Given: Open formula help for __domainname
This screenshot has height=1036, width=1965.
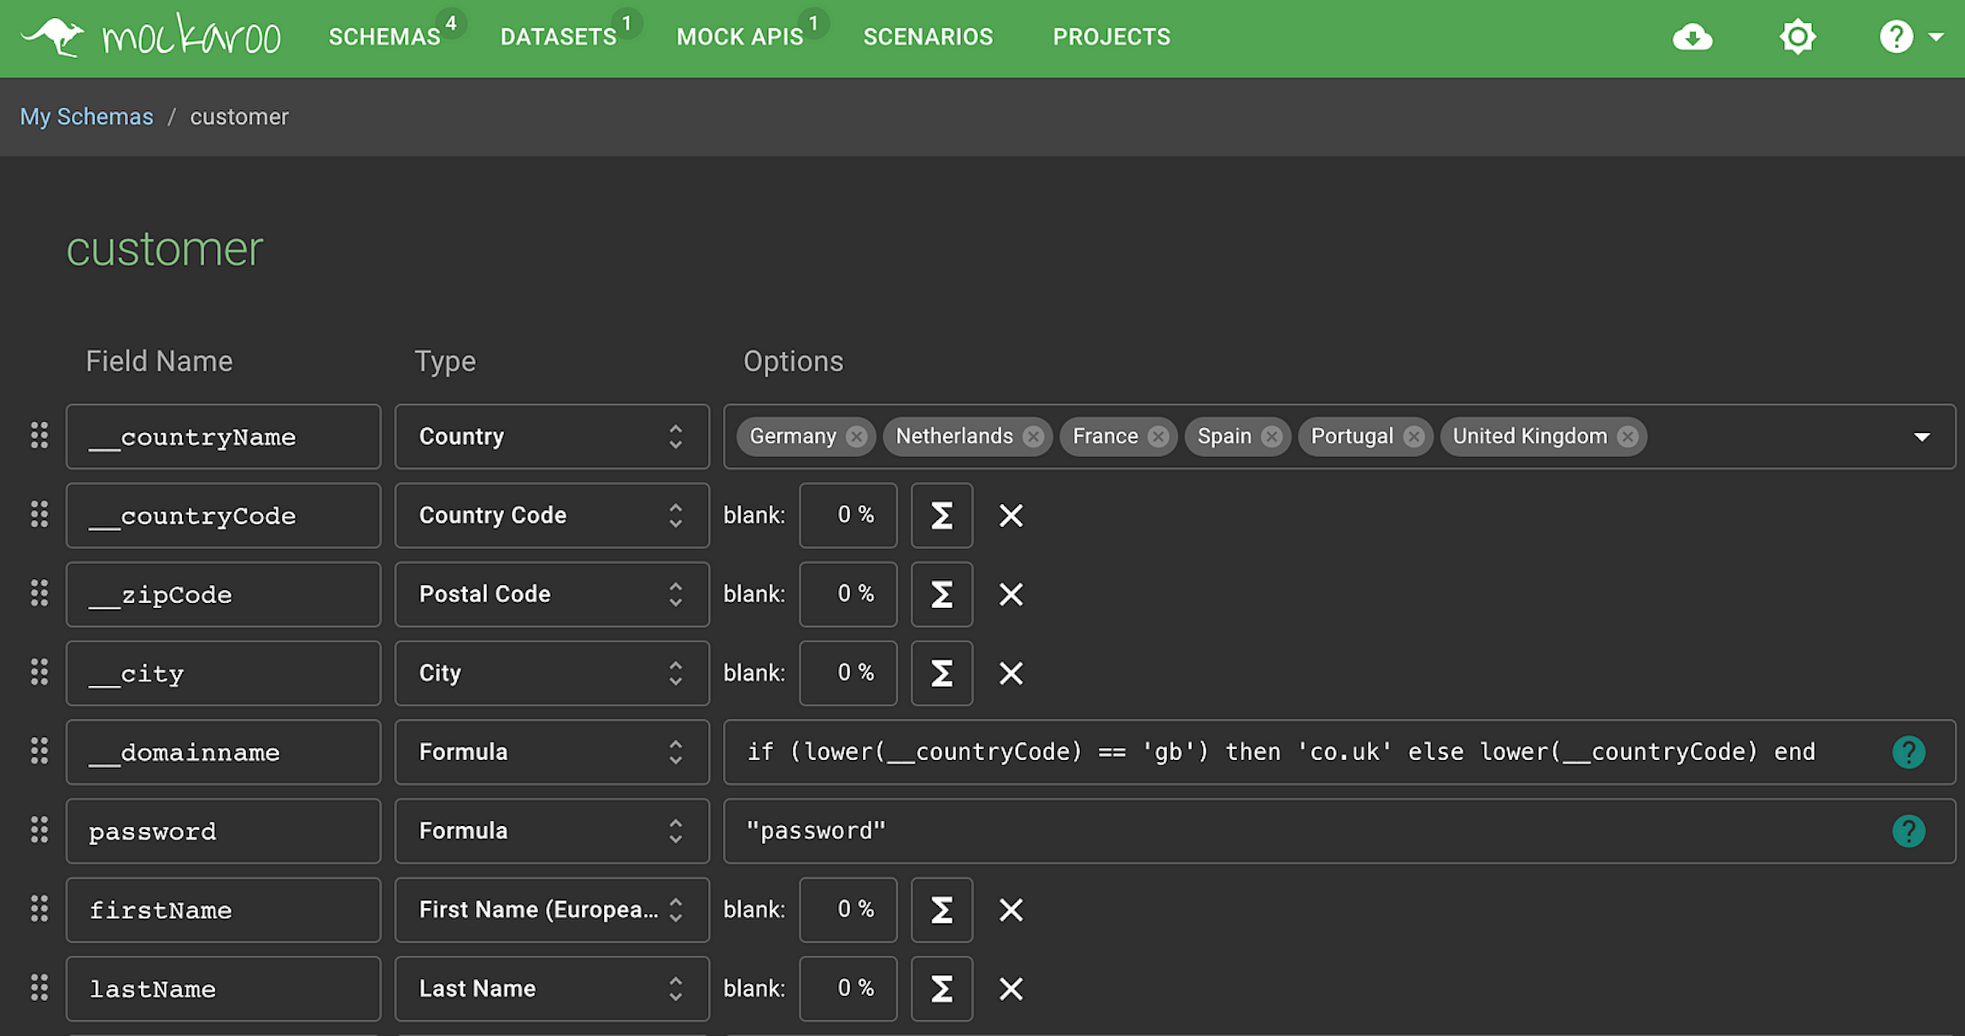Looking at the screenshot, I should coord(1909,752).
